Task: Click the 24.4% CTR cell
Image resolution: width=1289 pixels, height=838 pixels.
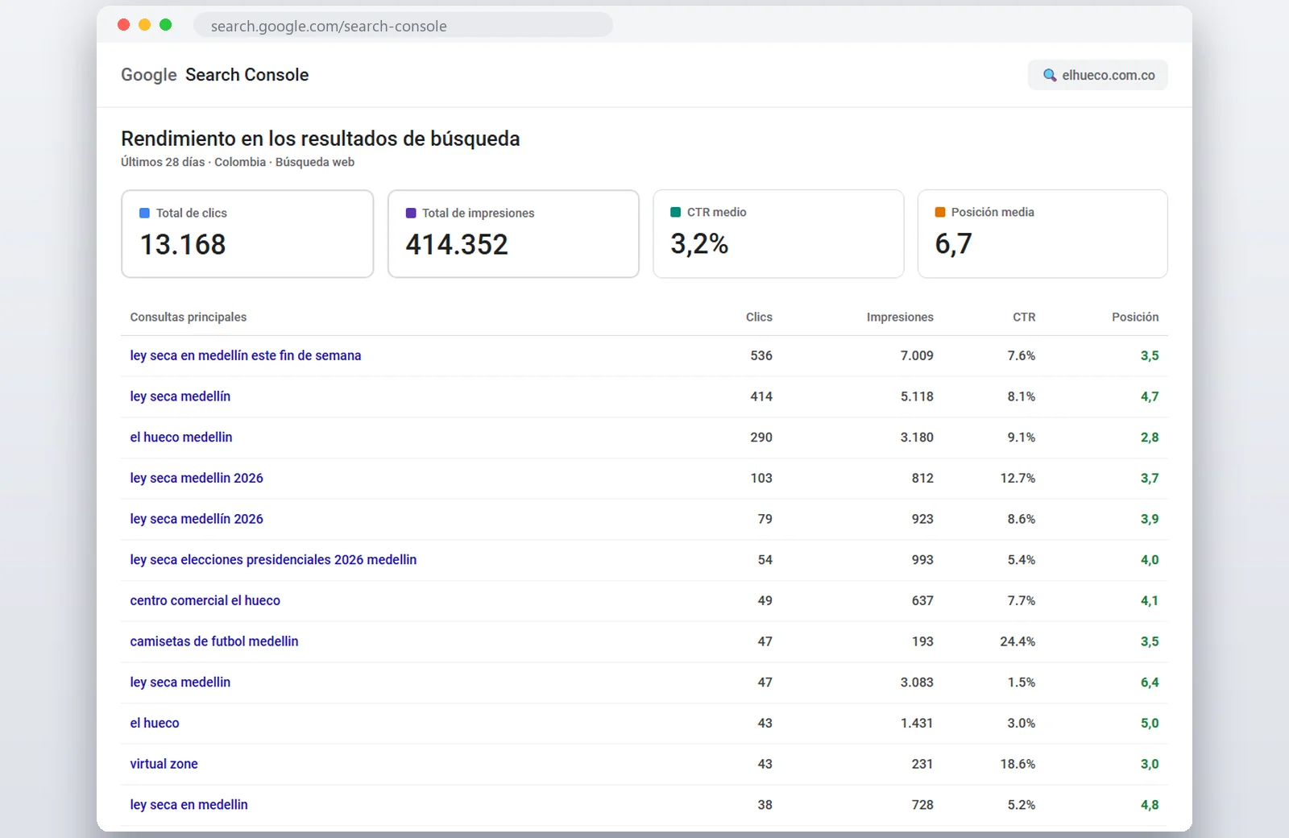Action: (1018, 641)
